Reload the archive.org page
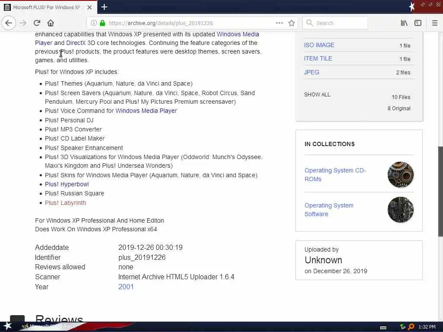443x332 pixels. (x=37, y=23)
